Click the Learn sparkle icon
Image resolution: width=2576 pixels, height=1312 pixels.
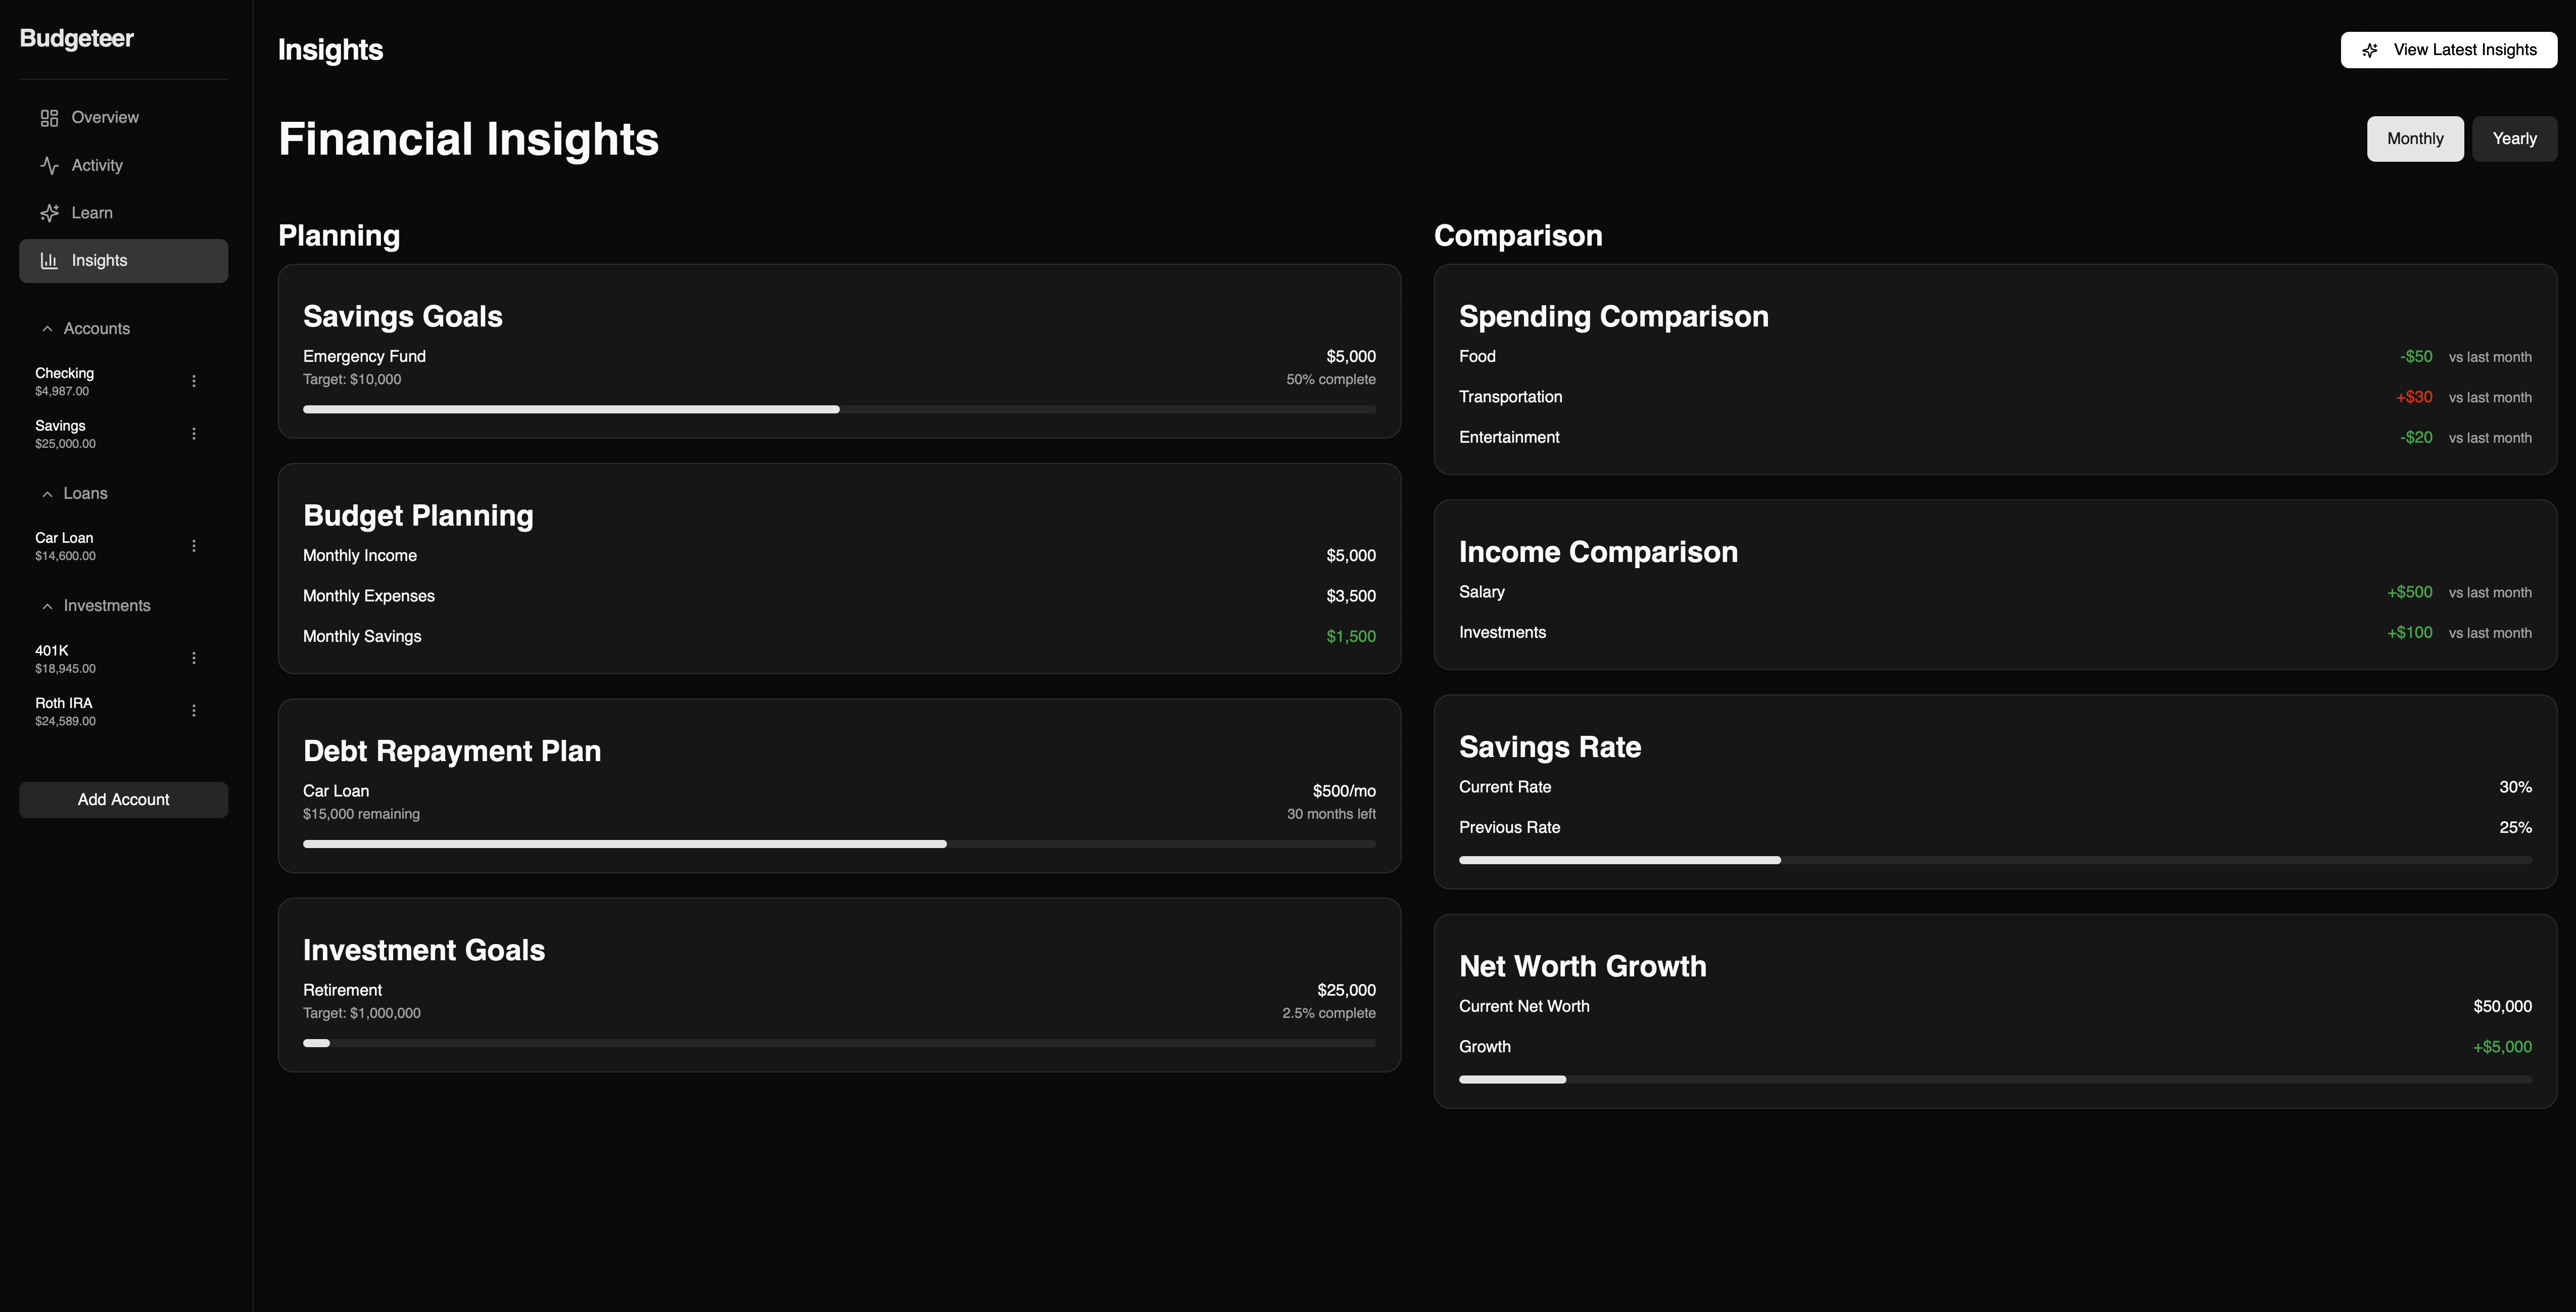point(49,213)
